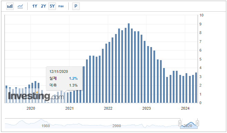Screen dimensions: 227x133
Task: Grab the left range navigator handle
Action: coord(180,123)
